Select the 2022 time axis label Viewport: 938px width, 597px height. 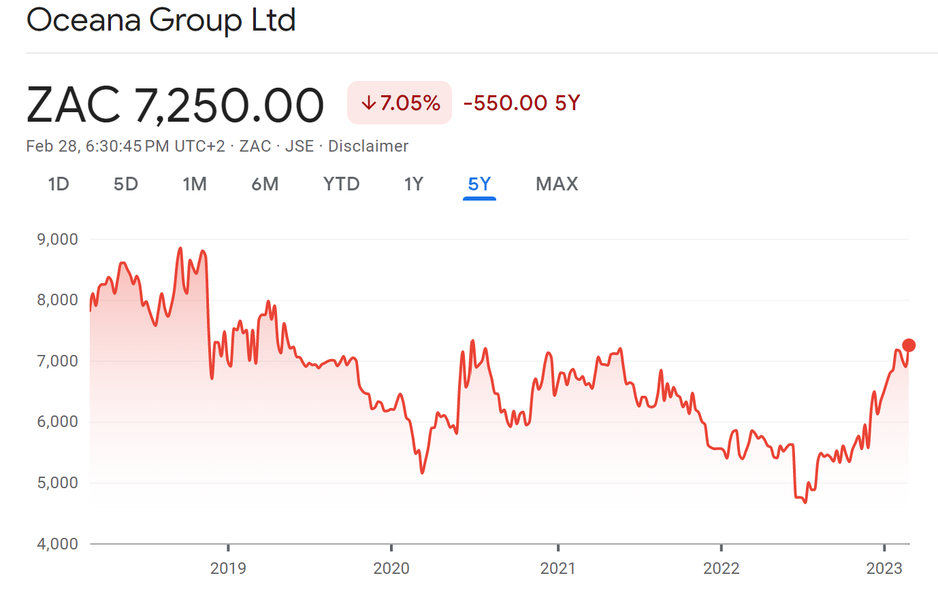tap(721, 568)
